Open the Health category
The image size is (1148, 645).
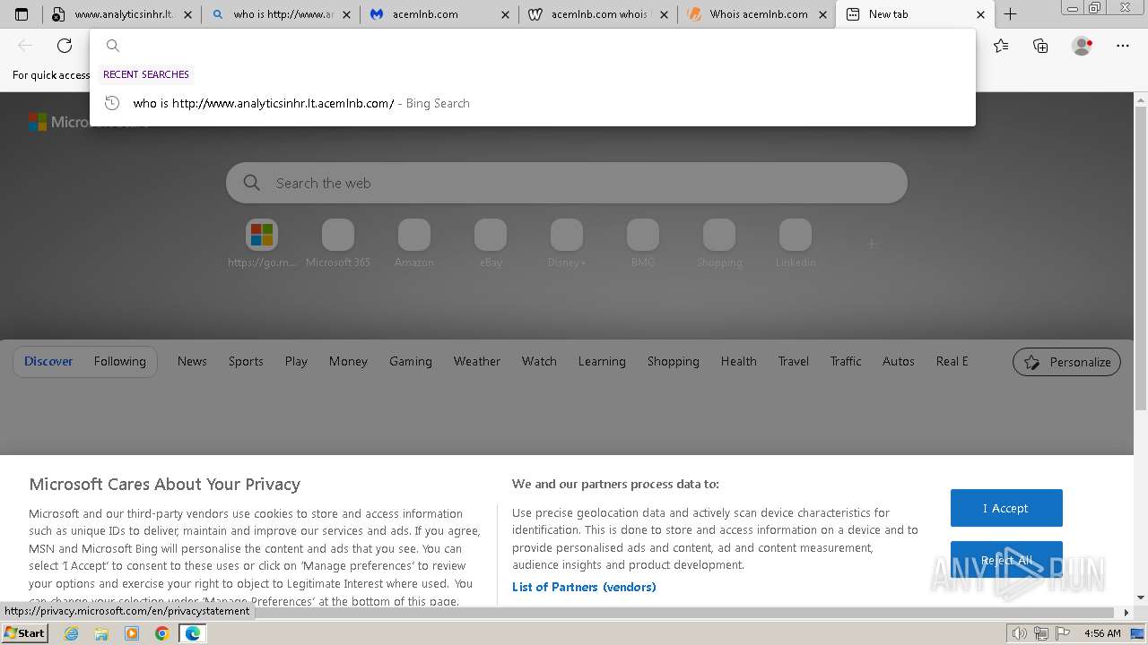pyautogui.click(x=739, y=361)
